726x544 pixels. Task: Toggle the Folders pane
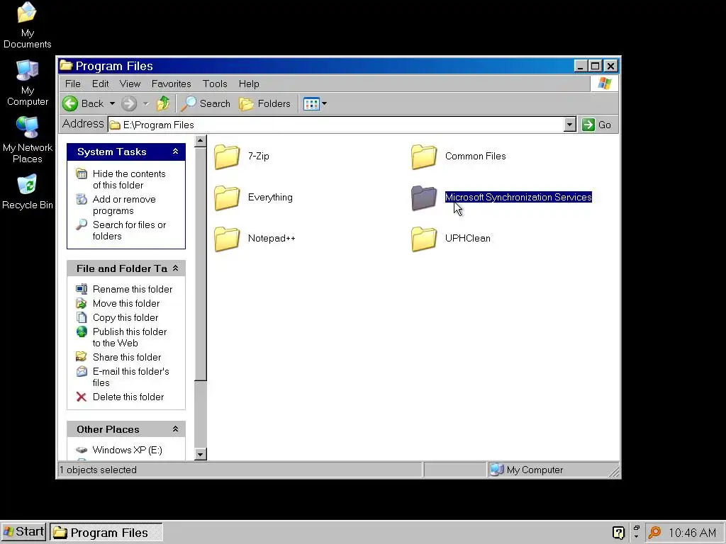[x=265, y=103]
